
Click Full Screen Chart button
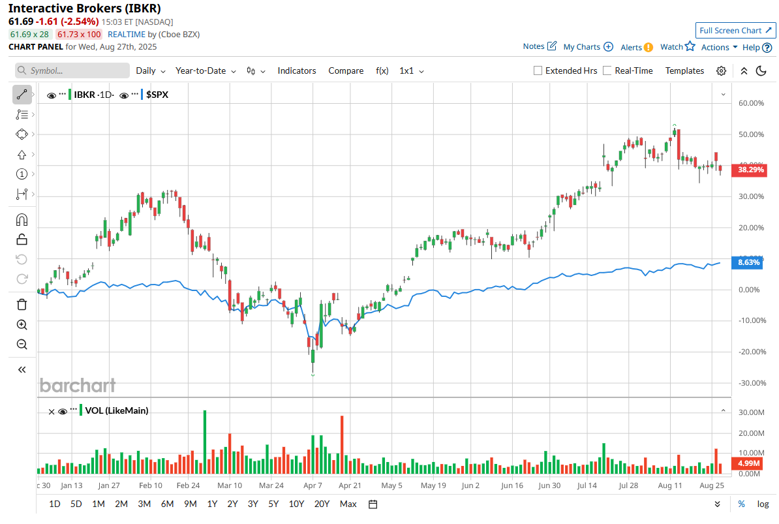click(x=735, y=30)
